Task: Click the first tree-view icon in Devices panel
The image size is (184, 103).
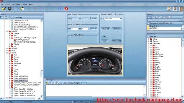Action: [x=2, y=17]
